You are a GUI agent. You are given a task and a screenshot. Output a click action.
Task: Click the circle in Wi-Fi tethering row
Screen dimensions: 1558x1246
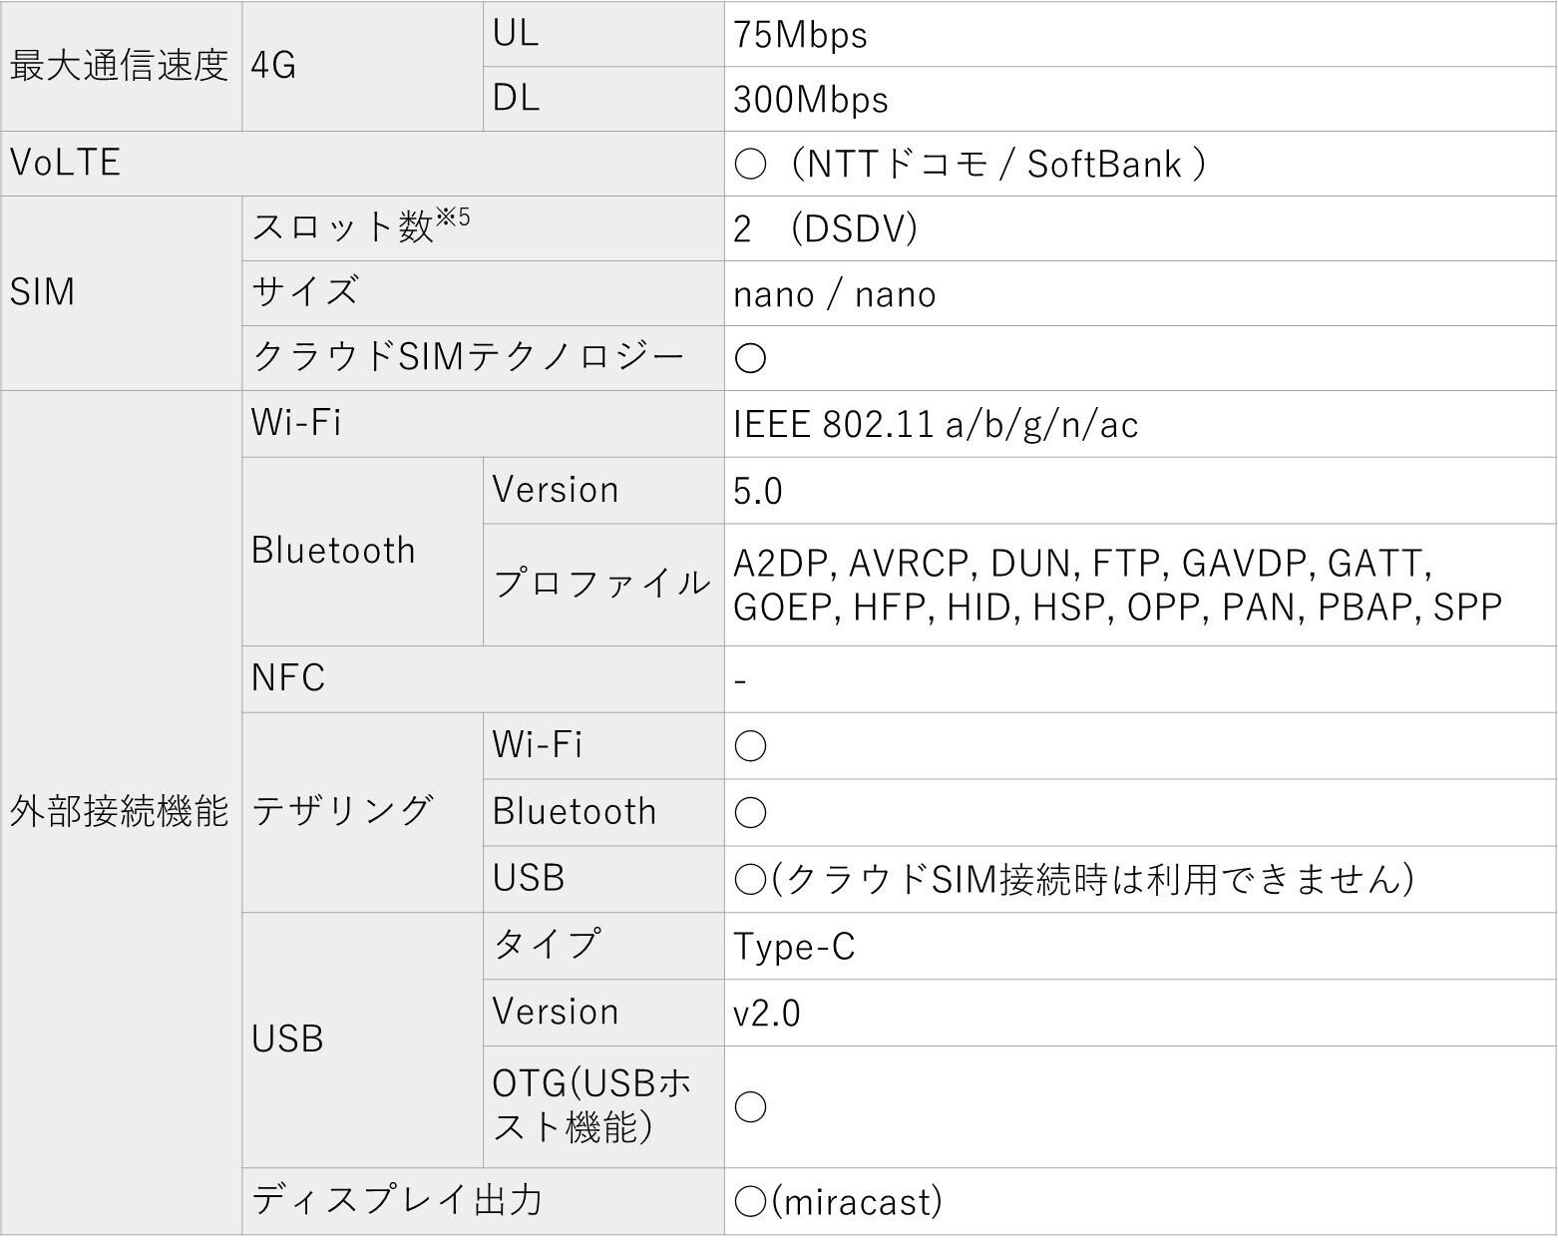pos(750,746)
